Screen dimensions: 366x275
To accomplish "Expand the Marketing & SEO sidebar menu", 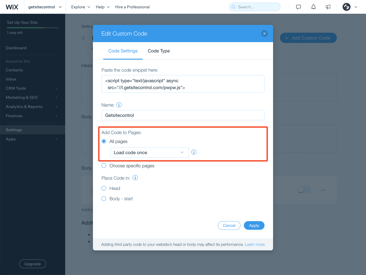I will (x=31, y=97).
